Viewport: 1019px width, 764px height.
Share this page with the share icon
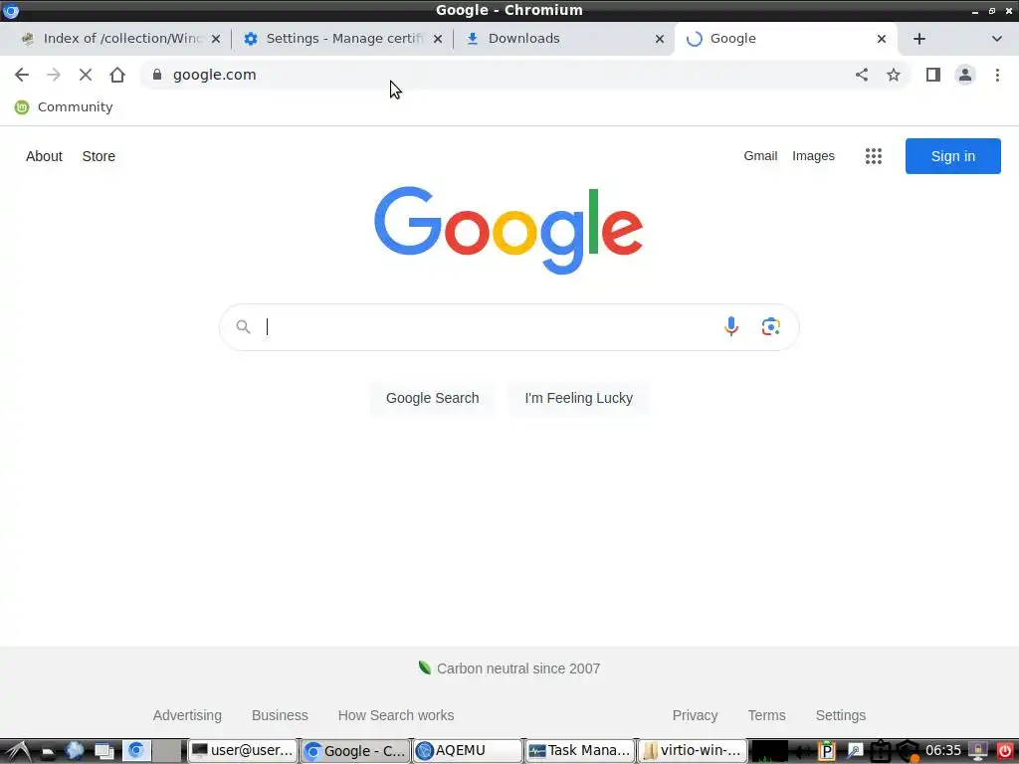[x=862, y=75]
